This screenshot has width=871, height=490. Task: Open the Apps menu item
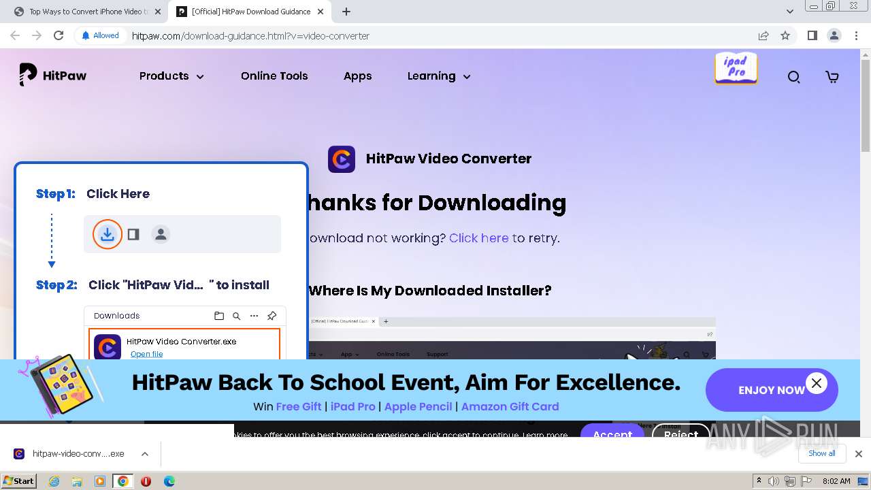[358, 76]
